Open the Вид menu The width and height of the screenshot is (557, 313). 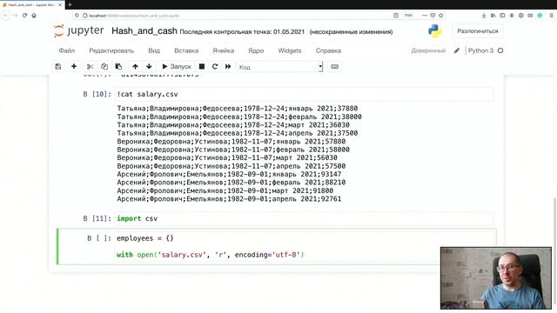tap(154, 50)
